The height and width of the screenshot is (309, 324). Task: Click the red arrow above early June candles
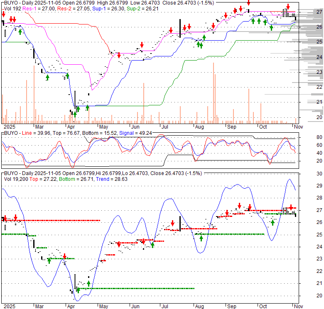(142, 44)
